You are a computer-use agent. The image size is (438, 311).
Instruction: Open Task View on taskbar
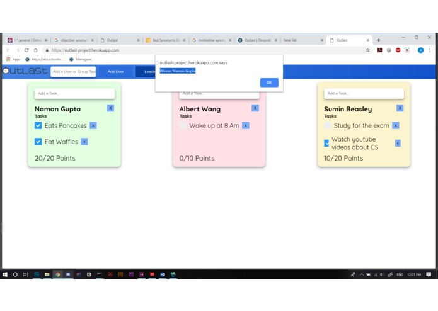pyautogui.click(x=25, y=274)
